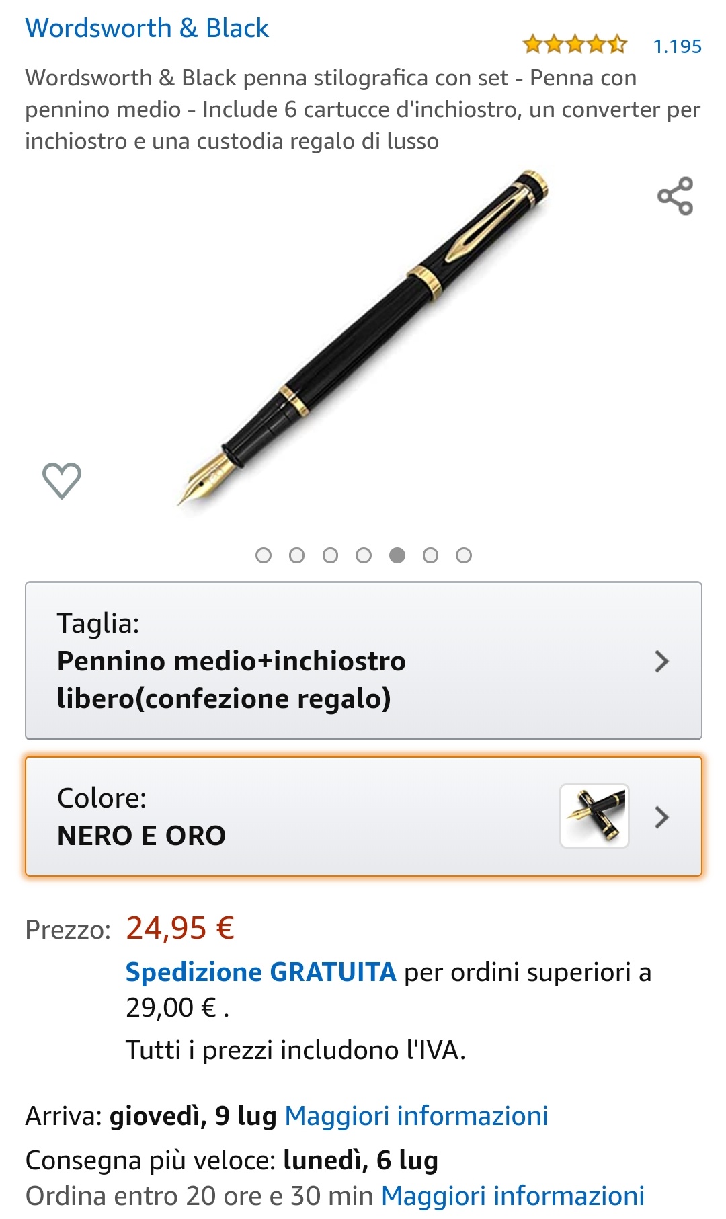
Task: Tap the fifth active carousel dot
Action: pyautogui.click(x=397, y=555)
